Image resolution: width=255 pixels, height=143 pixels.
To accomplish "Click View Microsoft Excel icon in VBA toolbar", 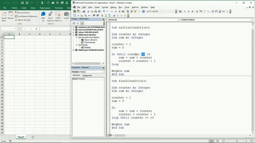I will 75,12.
